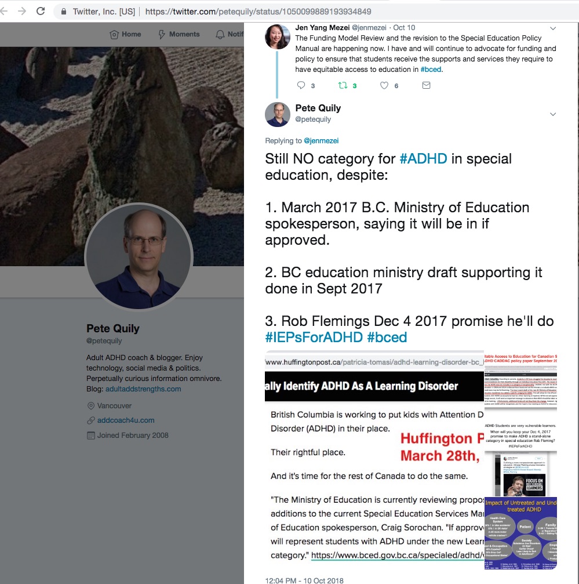
Task: Open Jen Yang Mezei's profile picture
Action: [x=277, y=37]
